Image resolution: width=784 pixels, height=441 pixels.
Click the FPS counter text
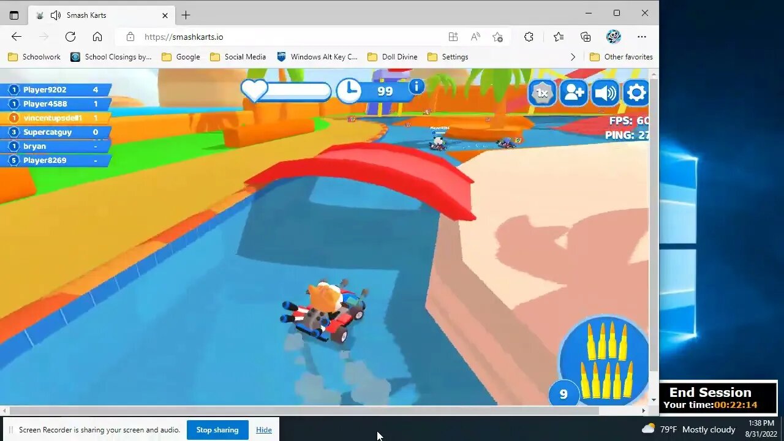(629, 121)
